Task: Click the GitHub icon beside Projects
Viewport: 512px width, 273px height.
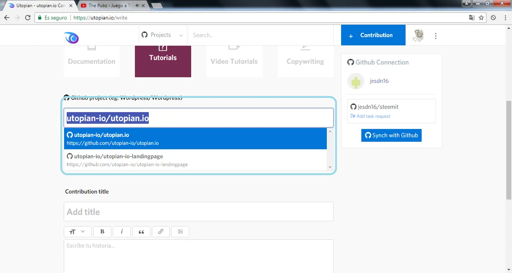Action: (145, 35)
